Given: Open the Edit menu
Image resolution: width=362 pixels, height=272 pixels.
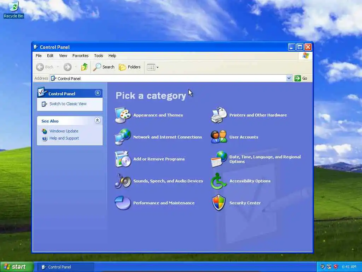Looking at the screenshot, I should (x=50, y=56).
